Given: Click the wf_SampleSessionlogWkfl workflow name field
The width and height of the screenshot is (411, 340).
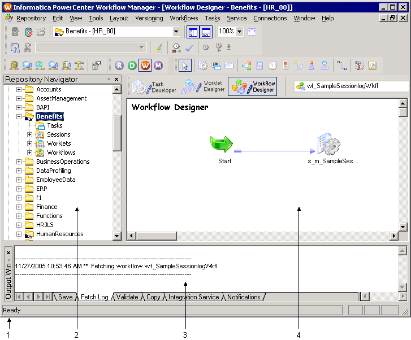Looking at the screenshot, I should pyautogui.click(x=351, y=86).
